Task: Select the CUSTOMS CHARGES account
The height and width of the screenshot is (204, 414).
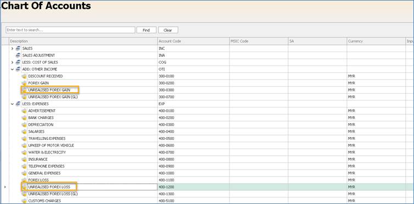Action: point(44,201)
